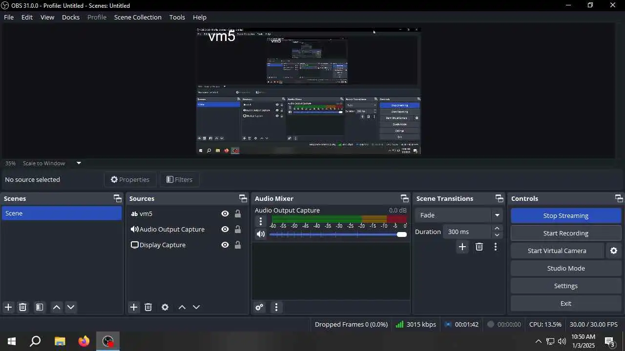Open source properties gear icon

click(x=165, y=307)
